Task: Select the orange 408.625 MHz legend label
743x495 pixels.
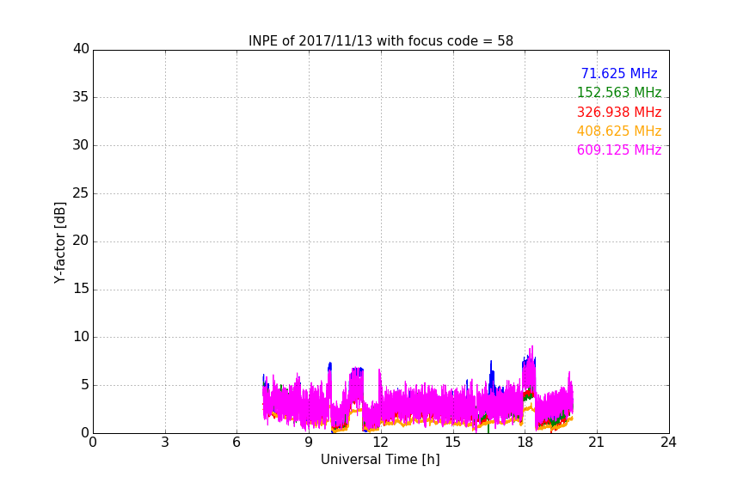Action: tap(619, 131)
